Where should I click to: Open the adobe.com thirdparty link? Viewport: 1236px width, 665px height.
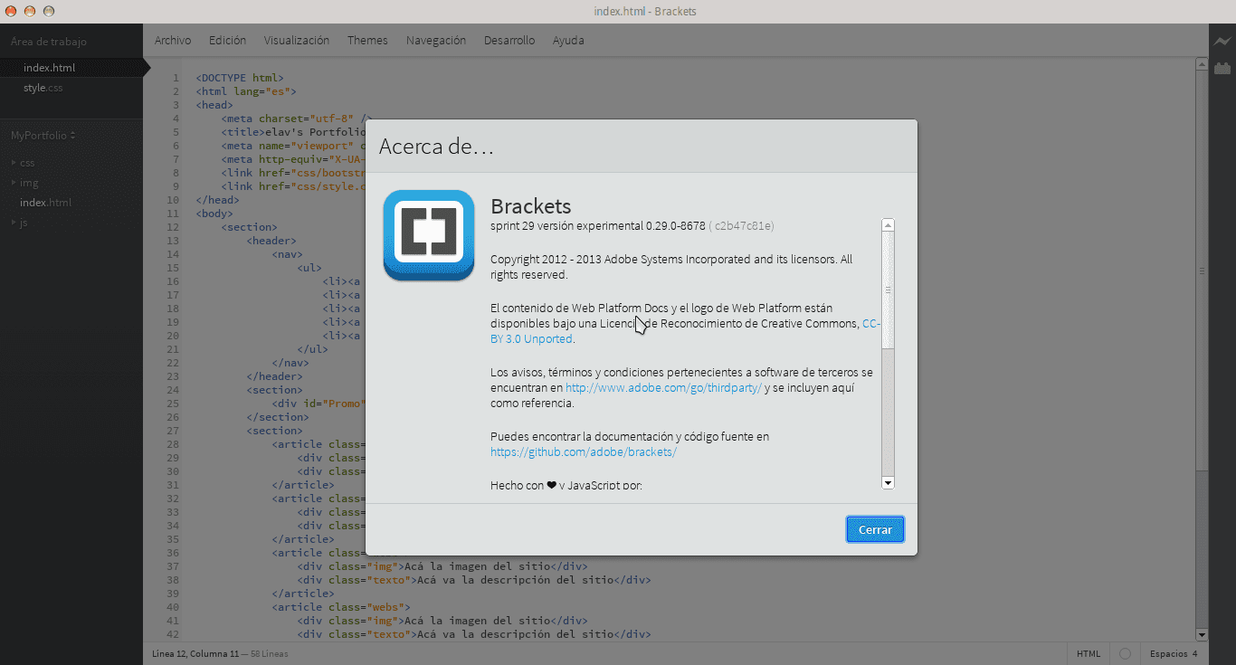click(x=663, y=387)
